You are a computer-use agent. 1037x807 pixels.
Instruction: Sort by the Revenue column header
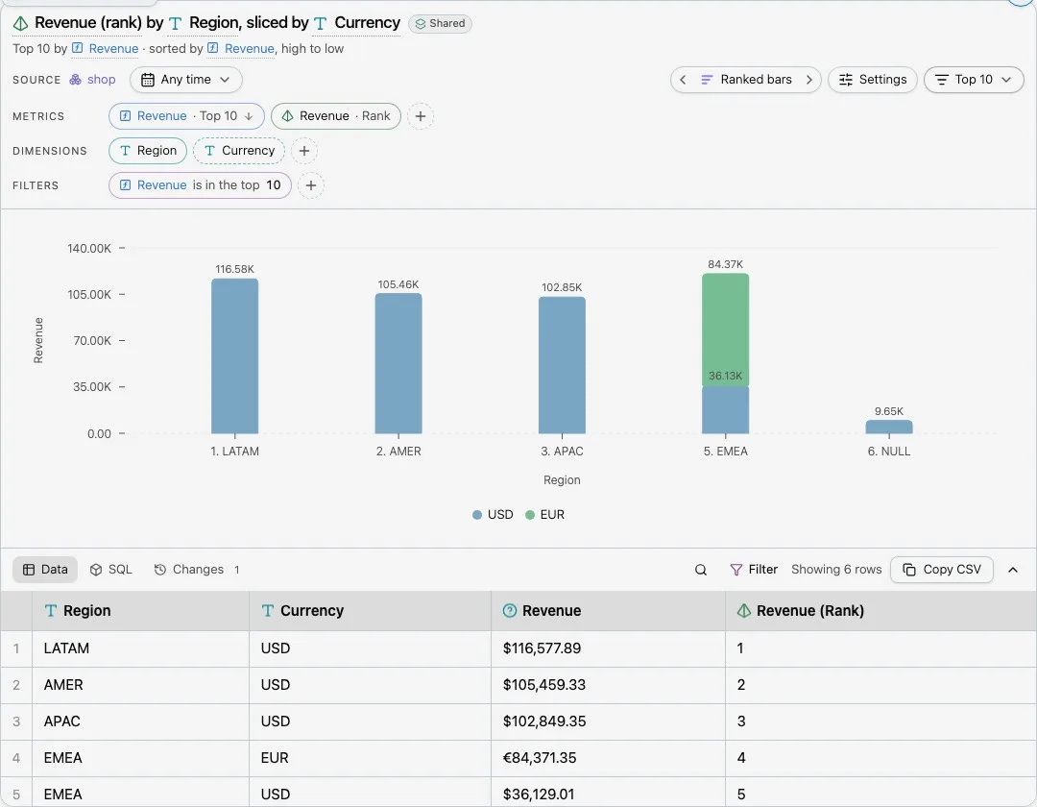pos(609,611)
